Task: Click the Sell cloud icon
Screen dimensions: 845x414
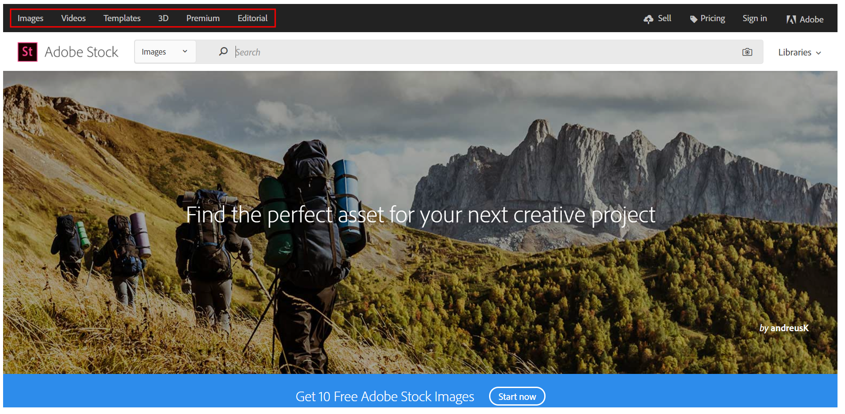Action: point(648,18)
